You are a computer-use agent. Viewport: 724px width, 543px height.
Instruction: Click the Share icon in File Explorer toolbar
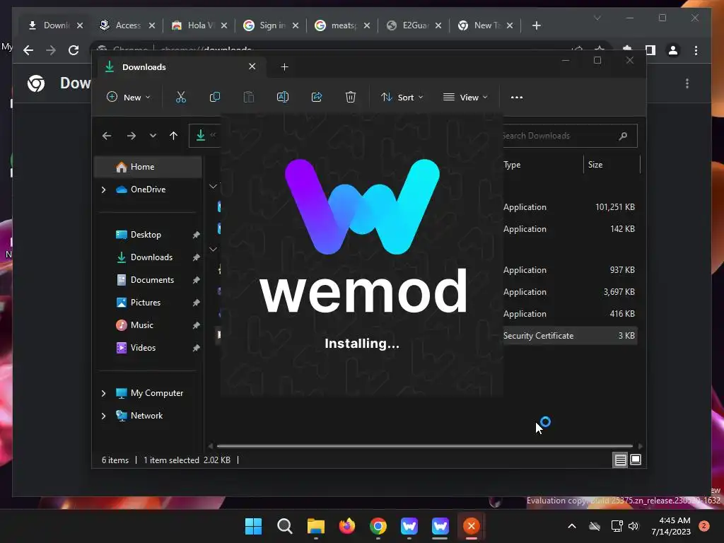tap(317, 97)
